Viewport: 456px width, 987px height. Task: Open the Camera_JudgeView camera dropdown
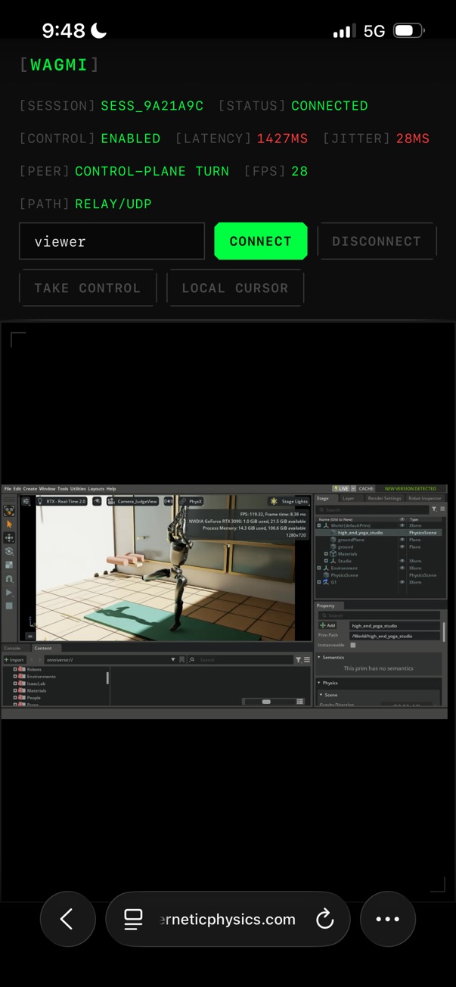(132, 501)
